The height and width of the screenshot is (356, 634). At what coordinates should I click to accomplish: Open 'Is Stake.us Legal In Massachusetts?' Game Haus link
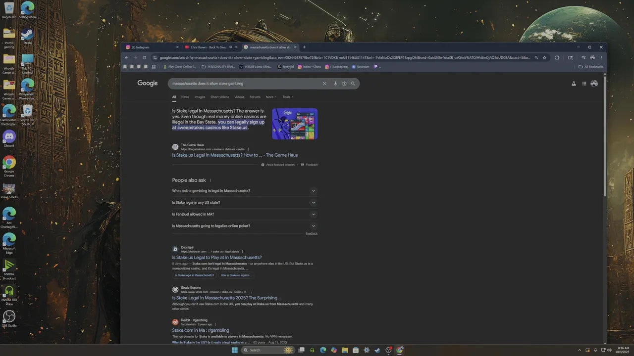(235, 155)
